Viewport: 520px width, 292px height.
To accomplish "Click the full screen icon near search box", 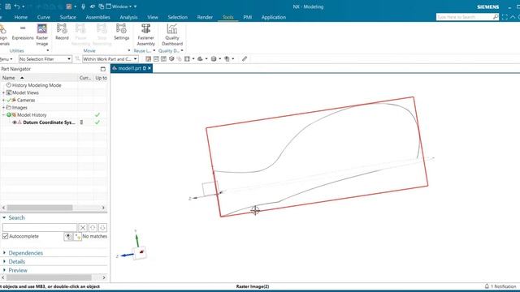I will 505,17.
